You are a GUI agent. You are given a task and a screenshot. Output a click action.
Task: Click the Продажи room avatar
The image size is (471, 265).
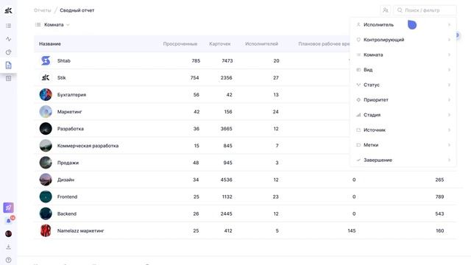(46, 163)
